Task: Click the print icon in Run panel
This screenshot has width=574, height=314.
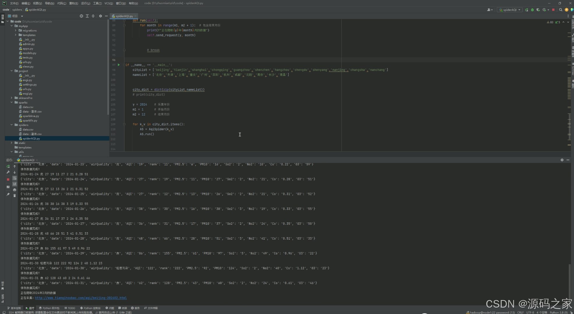Action: [x=15, y=190]
